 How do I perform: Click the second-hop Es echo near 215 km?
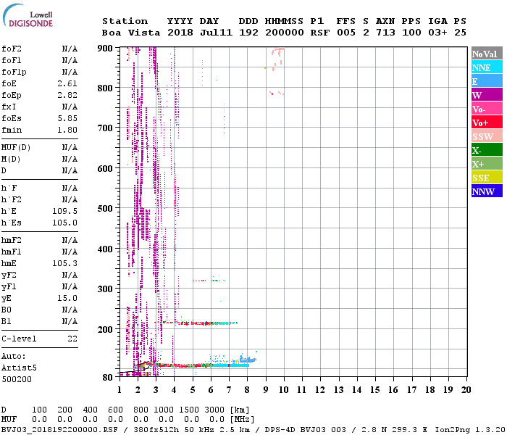197,323
